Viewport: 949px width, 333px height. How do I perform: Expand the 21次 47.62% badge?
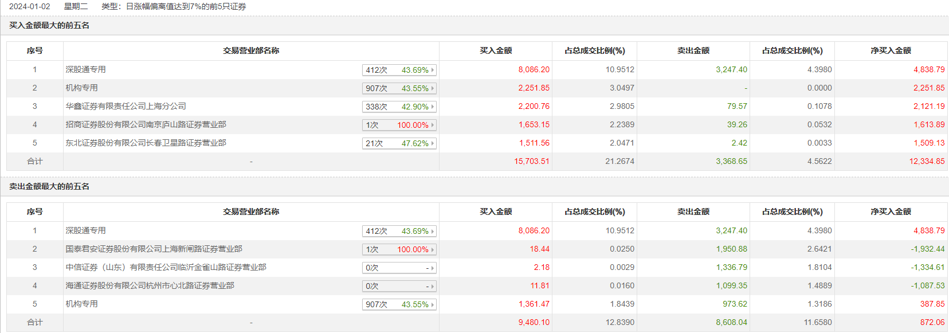pos(399,143)
